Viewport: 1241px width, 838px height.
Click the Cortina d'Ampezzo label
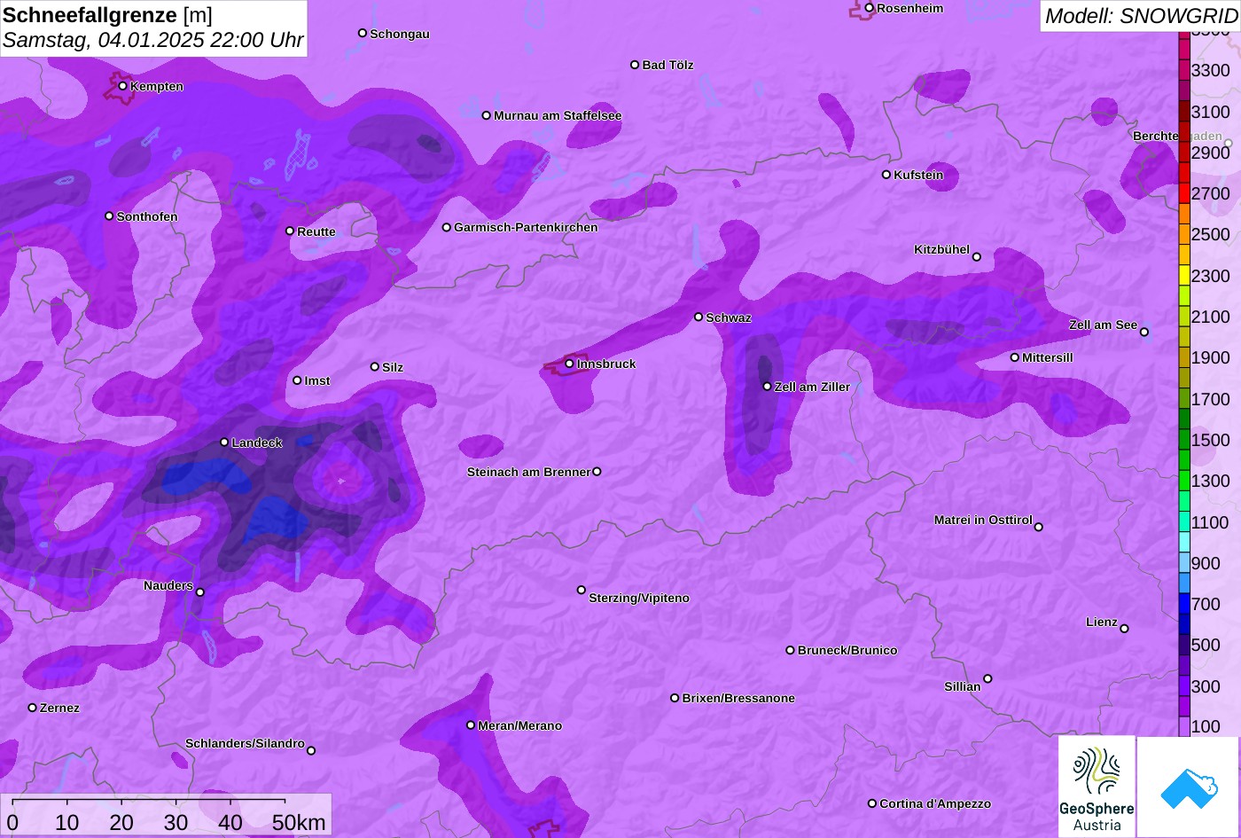point(935,803)
